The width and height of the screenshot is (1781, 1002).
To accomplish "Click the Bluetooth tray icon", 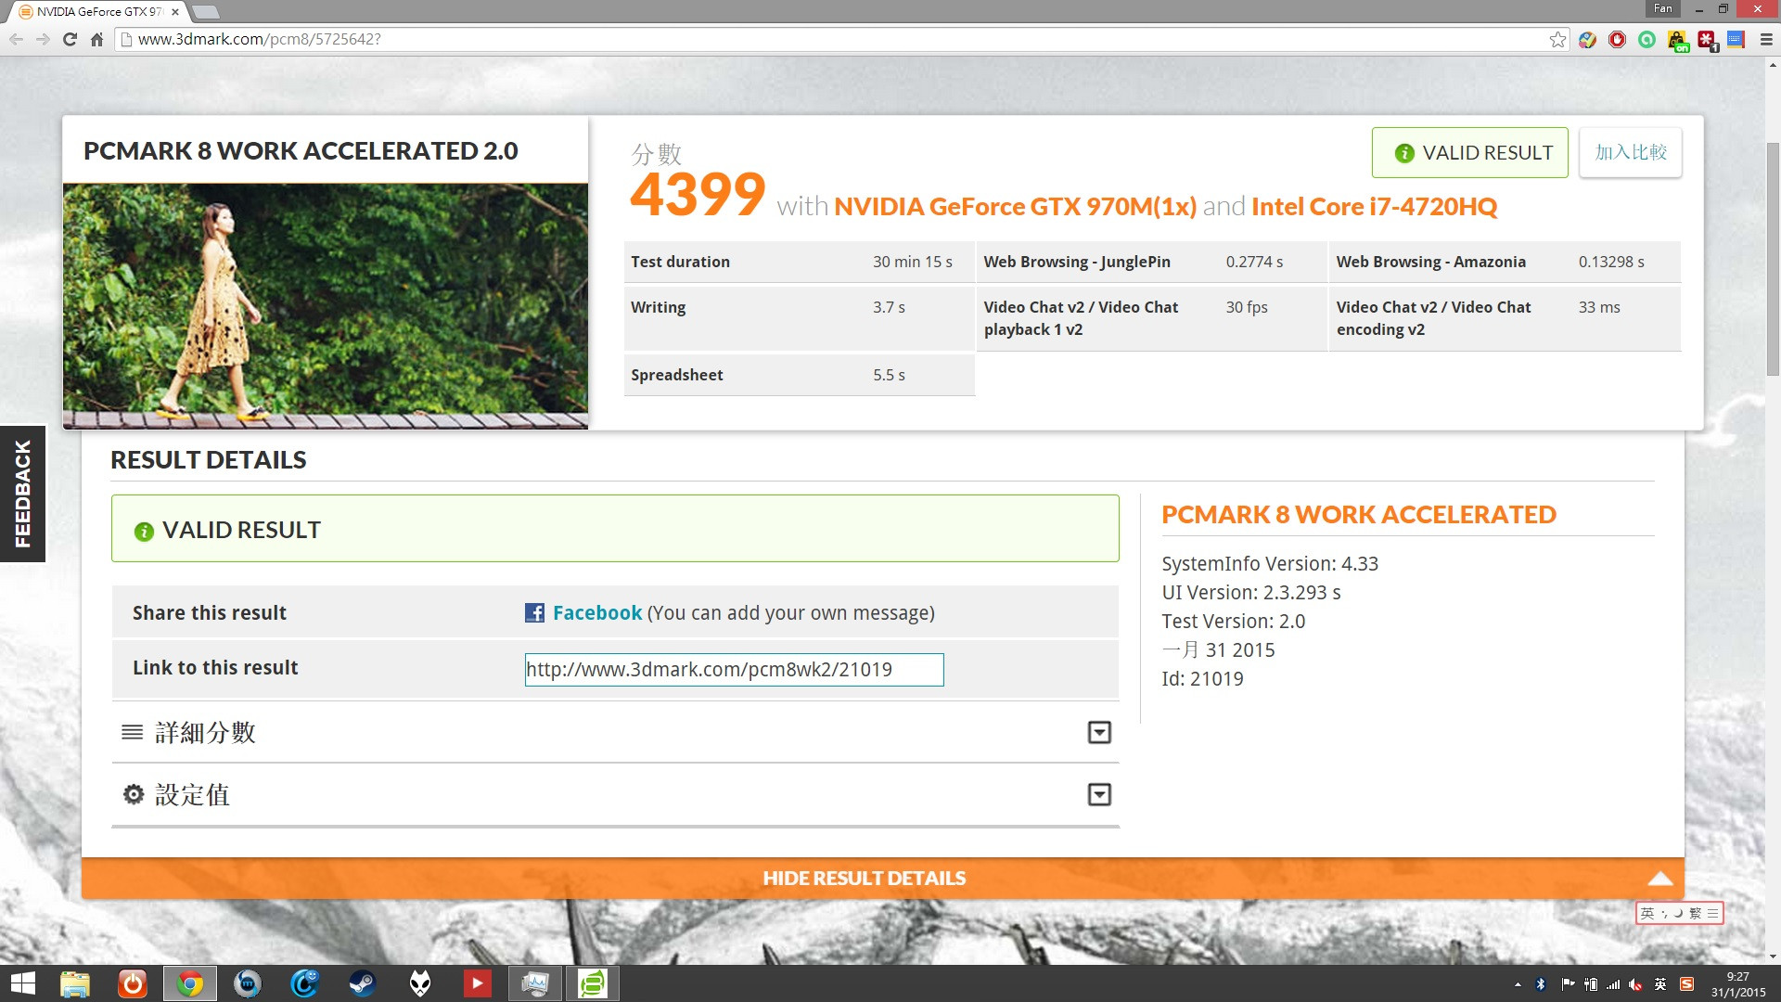I will 1541,984.
